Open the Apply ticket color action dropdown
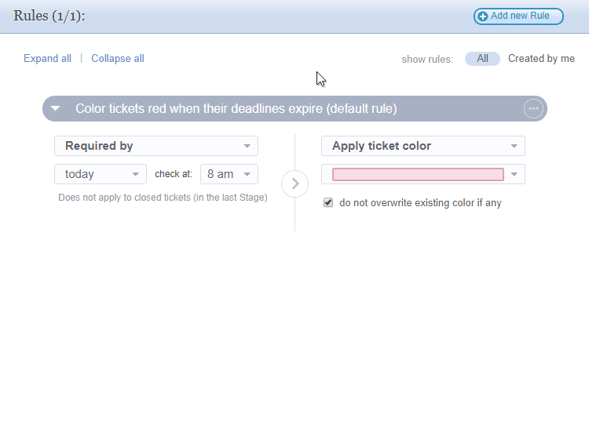This screenshot has height=425, width=589. coord(423,146)
